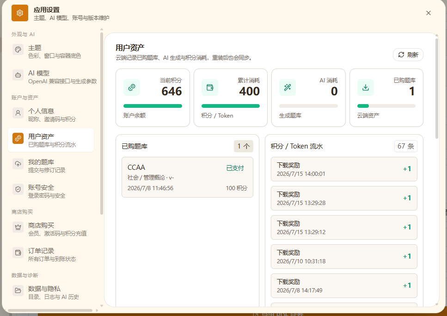Screen dimensions: 447x316
Task: Open 账号安全 settings
Action: point(51,191)
